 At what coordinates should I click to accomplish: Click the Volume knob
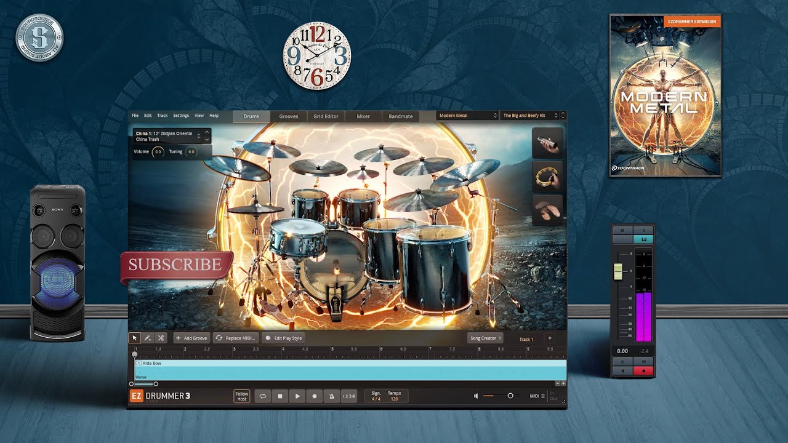[158, 151]
